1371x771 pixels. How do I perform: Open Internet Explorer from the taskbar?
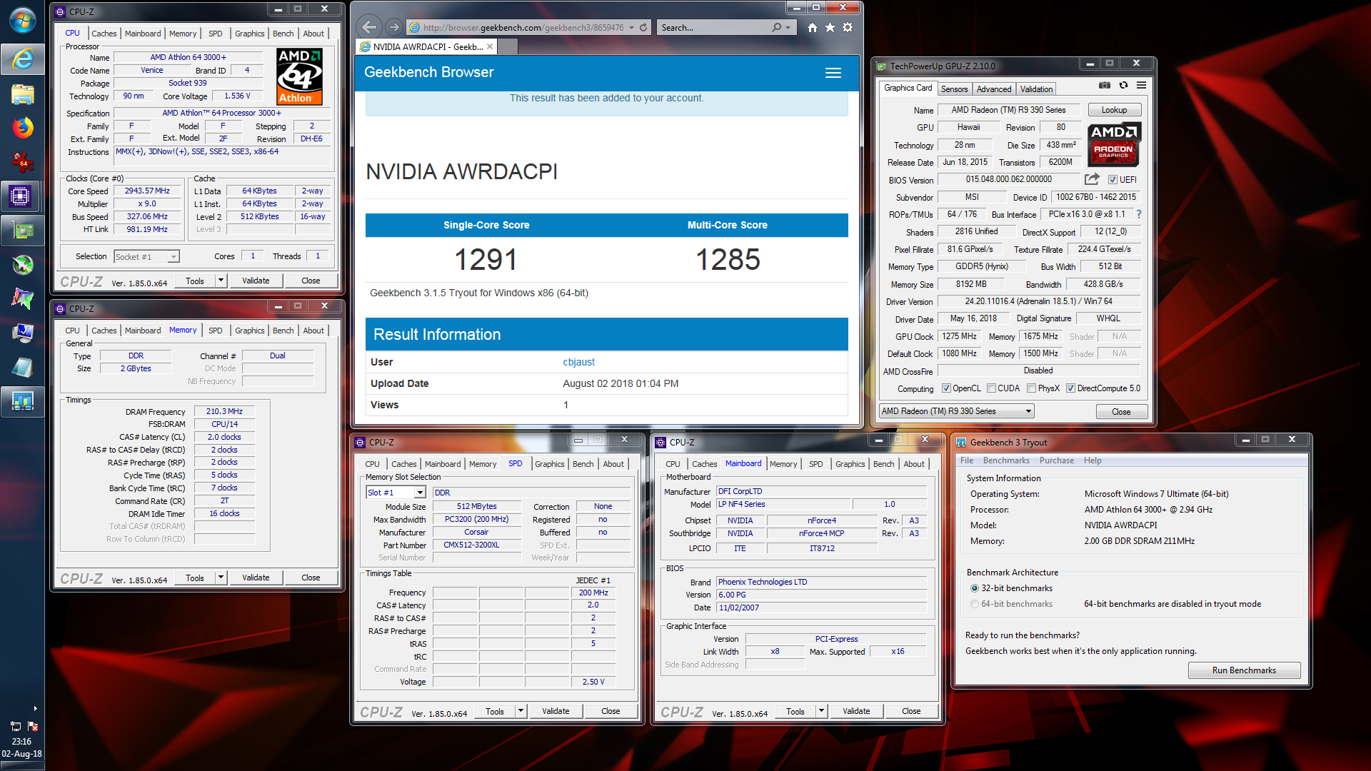[x=22, y=59]
